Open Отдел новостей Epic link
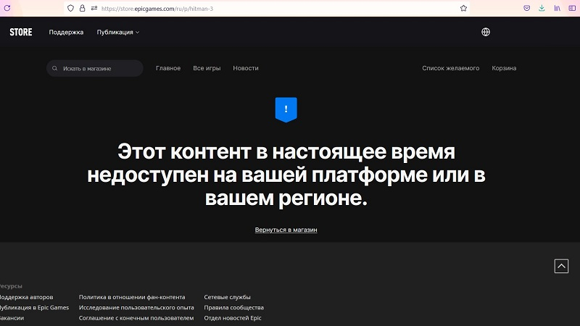Image resolution: width=580 pixels, height=326 pixels. 233,318
